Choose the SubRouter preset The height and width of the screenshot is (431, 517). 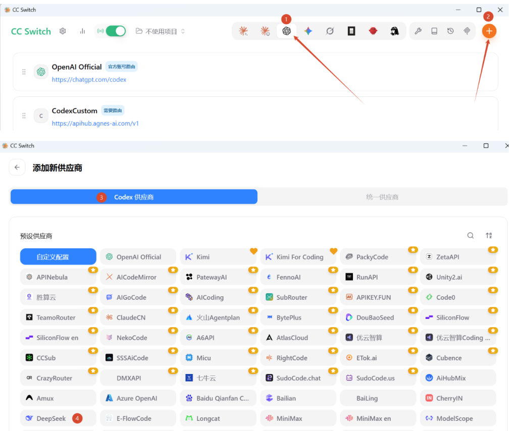pos(298,297)
